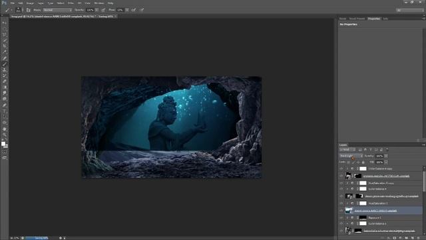Create new layer icon in Layers panel
The width and height of the screenshot is (426, 240).
click(x=413, y=238)
